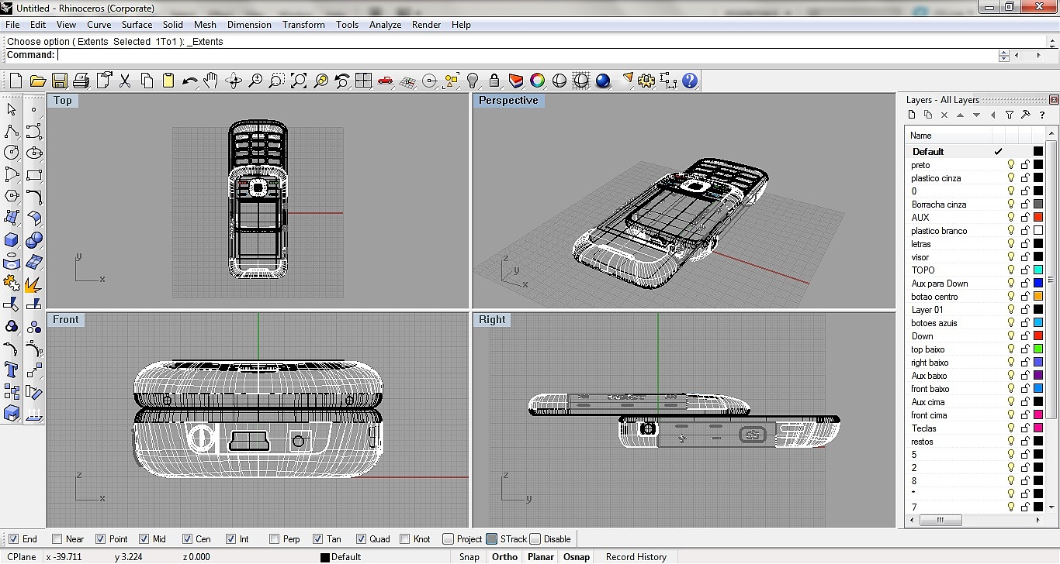Open the Surface menu

[x=137, y=25]
